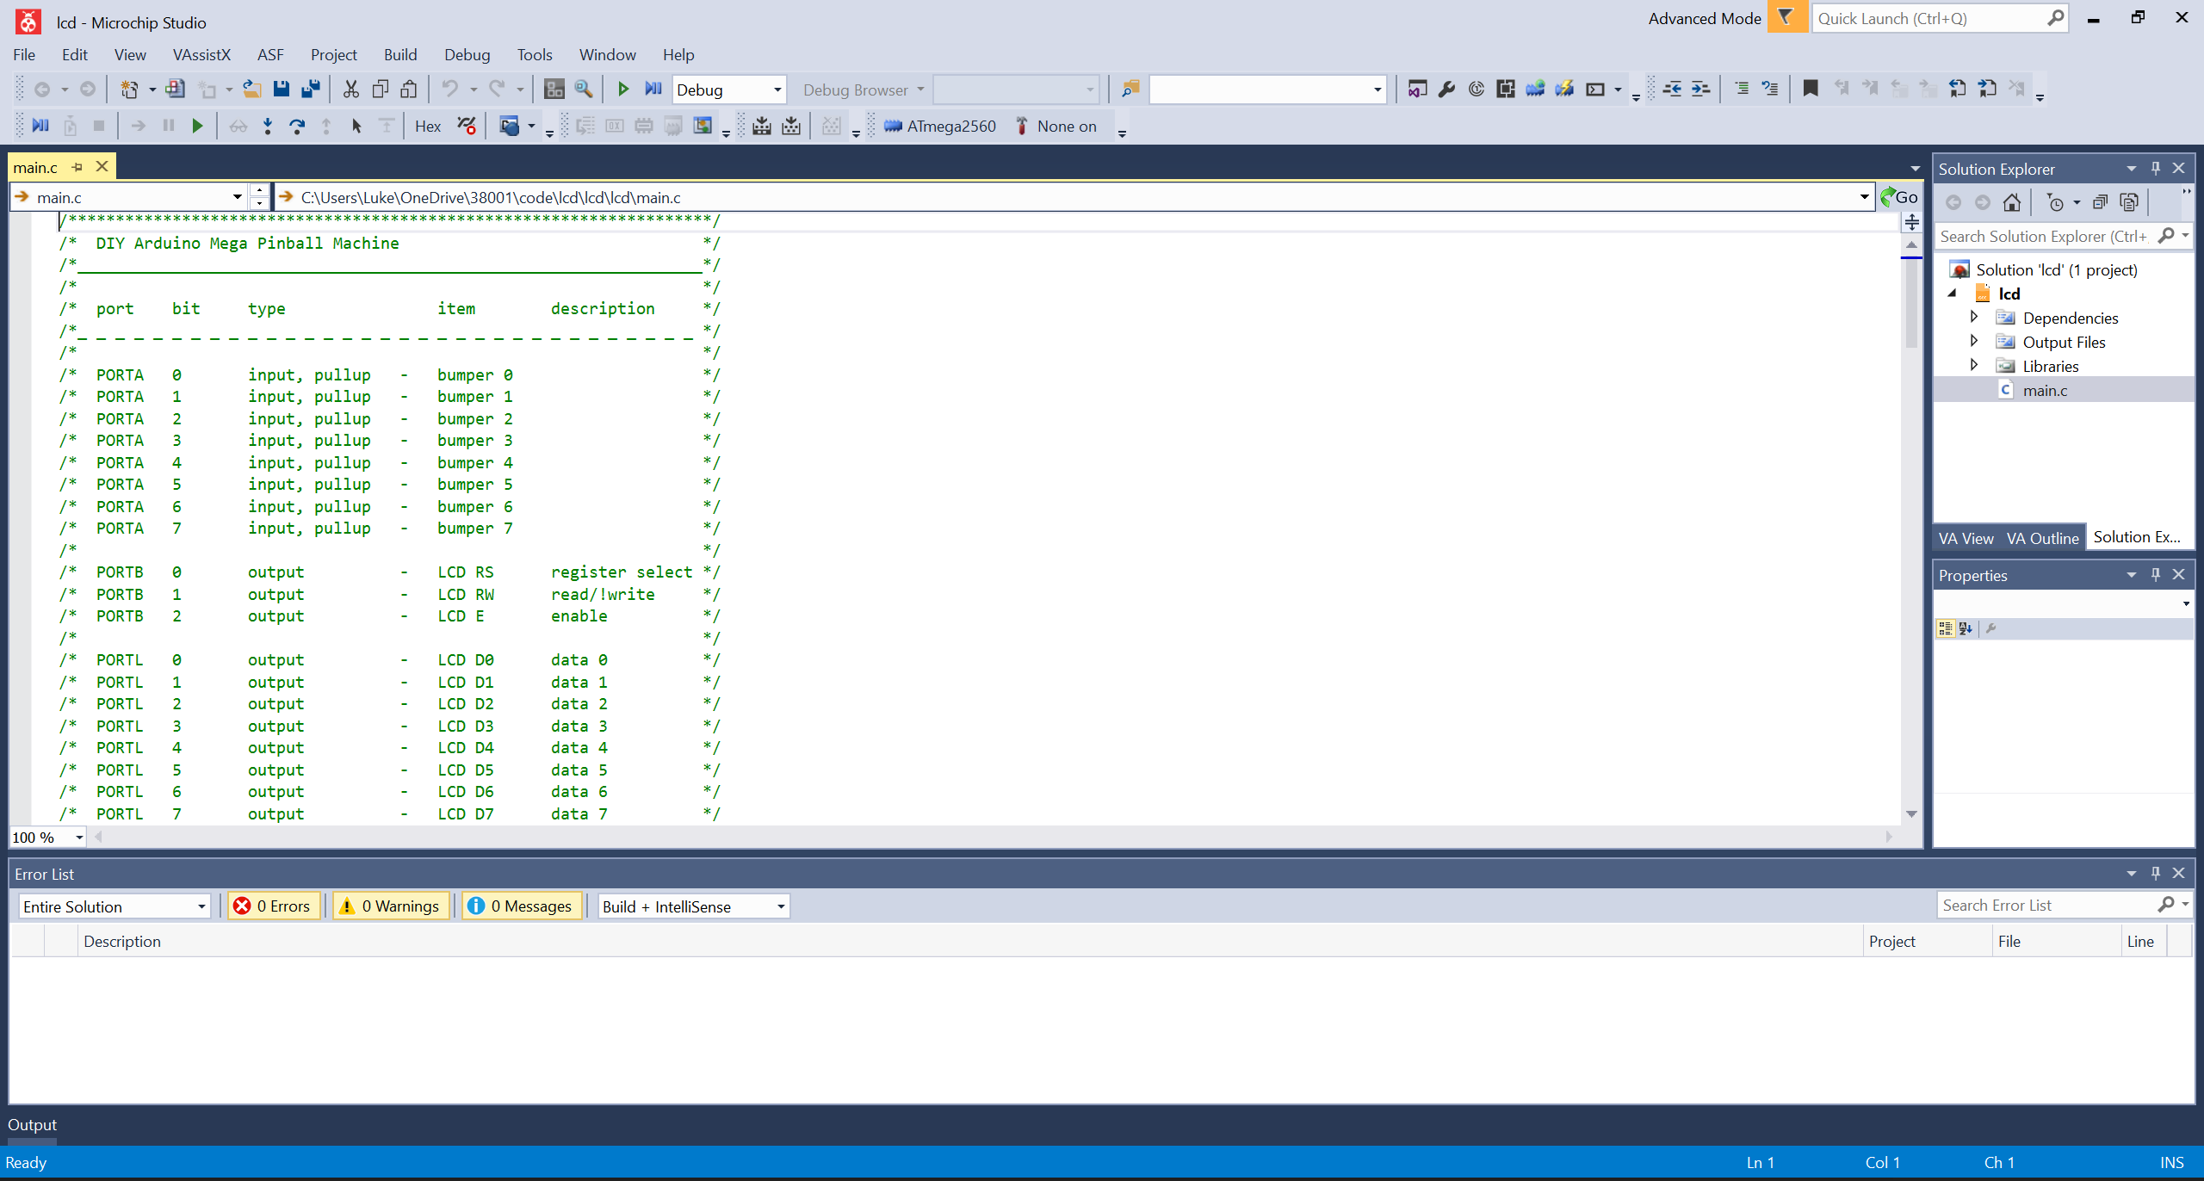The width and height of the screenshot is (2204, 1181).
Task: Click Start Without Debugging green play icon
Action: (623, 89)
